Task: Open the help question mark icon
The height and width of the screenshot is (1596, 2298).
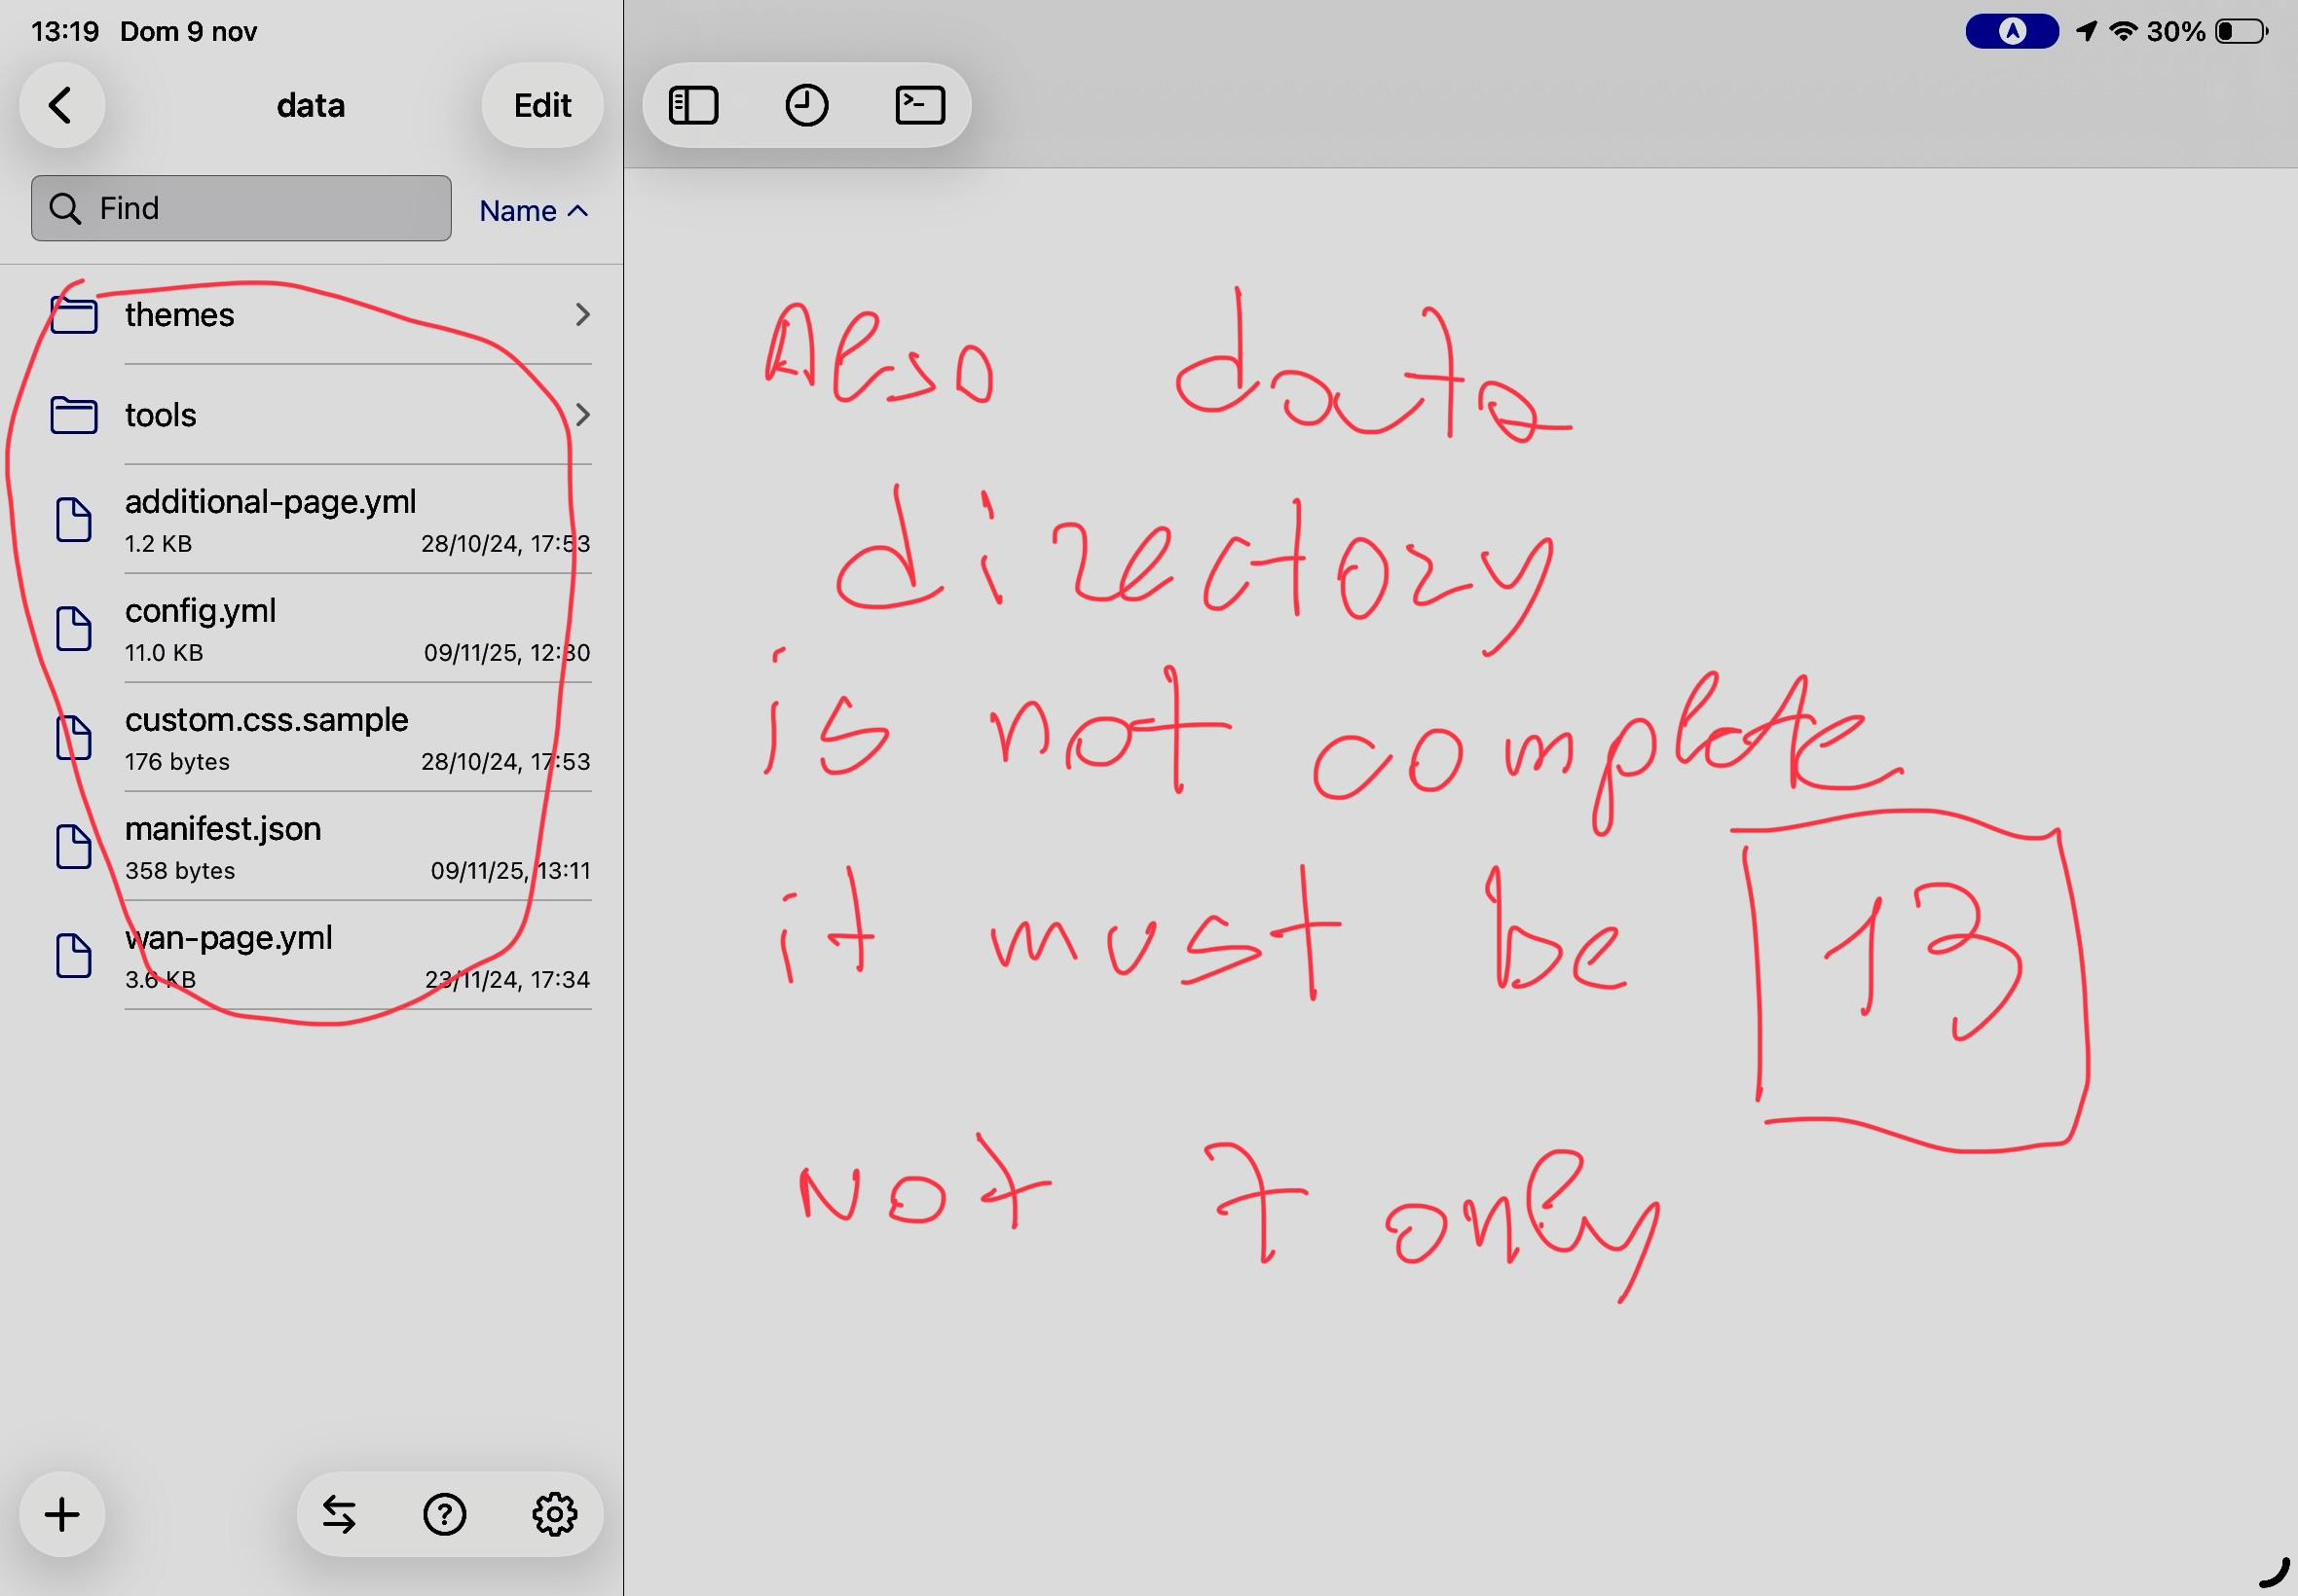Action: (444, 1514)
